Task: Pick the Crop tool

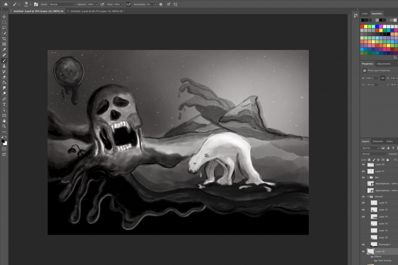Action: pos(4,39)
